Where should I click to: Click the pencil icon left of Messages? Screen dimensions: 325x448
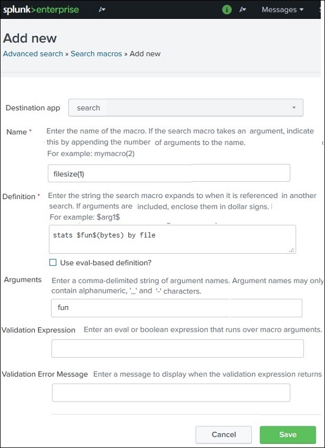point(243,9)
